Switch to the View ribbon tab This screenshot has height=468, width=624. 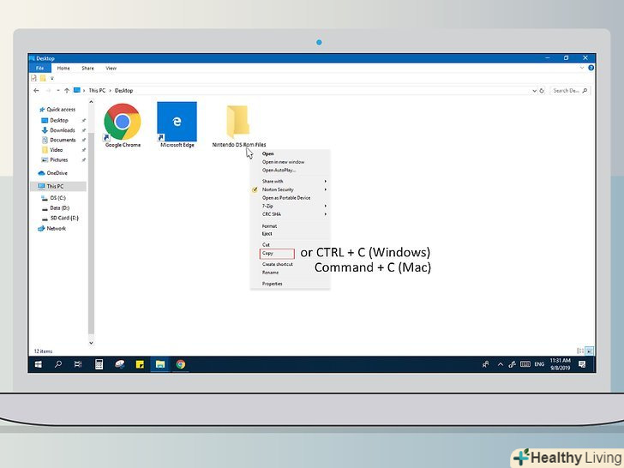tap(111, 68)
